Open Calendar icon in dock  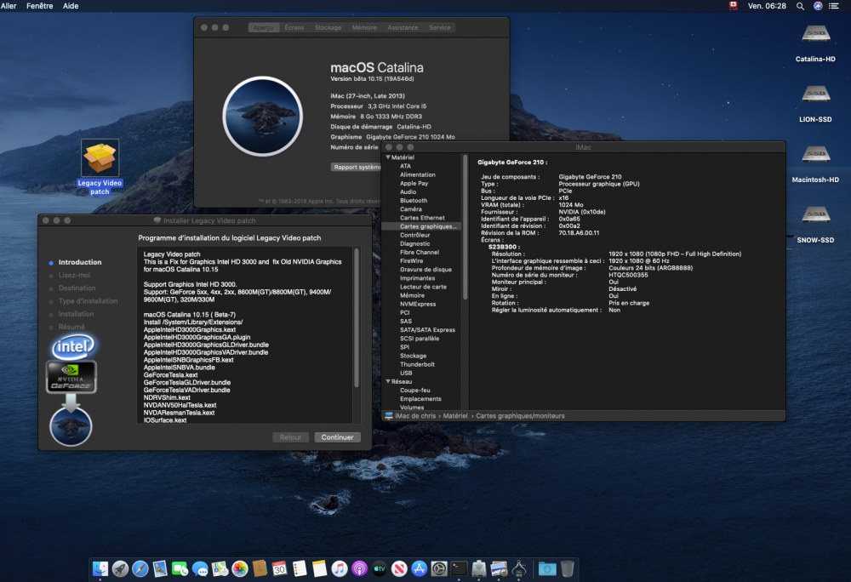[279, 568]
